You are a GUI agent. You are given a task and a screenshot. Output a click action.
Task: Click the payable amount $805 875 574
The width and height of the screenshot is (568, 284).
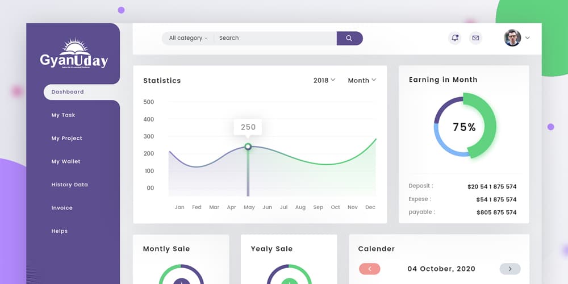click(496, 212)
